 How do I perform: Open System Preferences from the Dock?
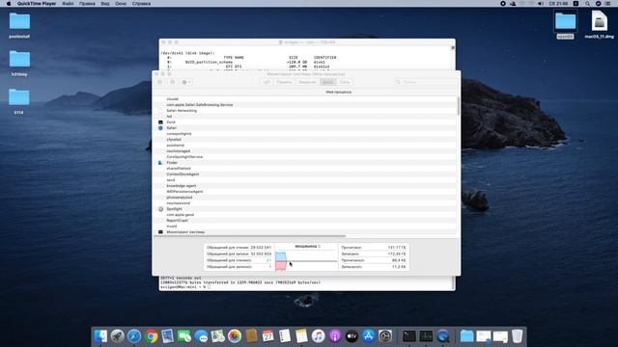[x=385, y=336]
